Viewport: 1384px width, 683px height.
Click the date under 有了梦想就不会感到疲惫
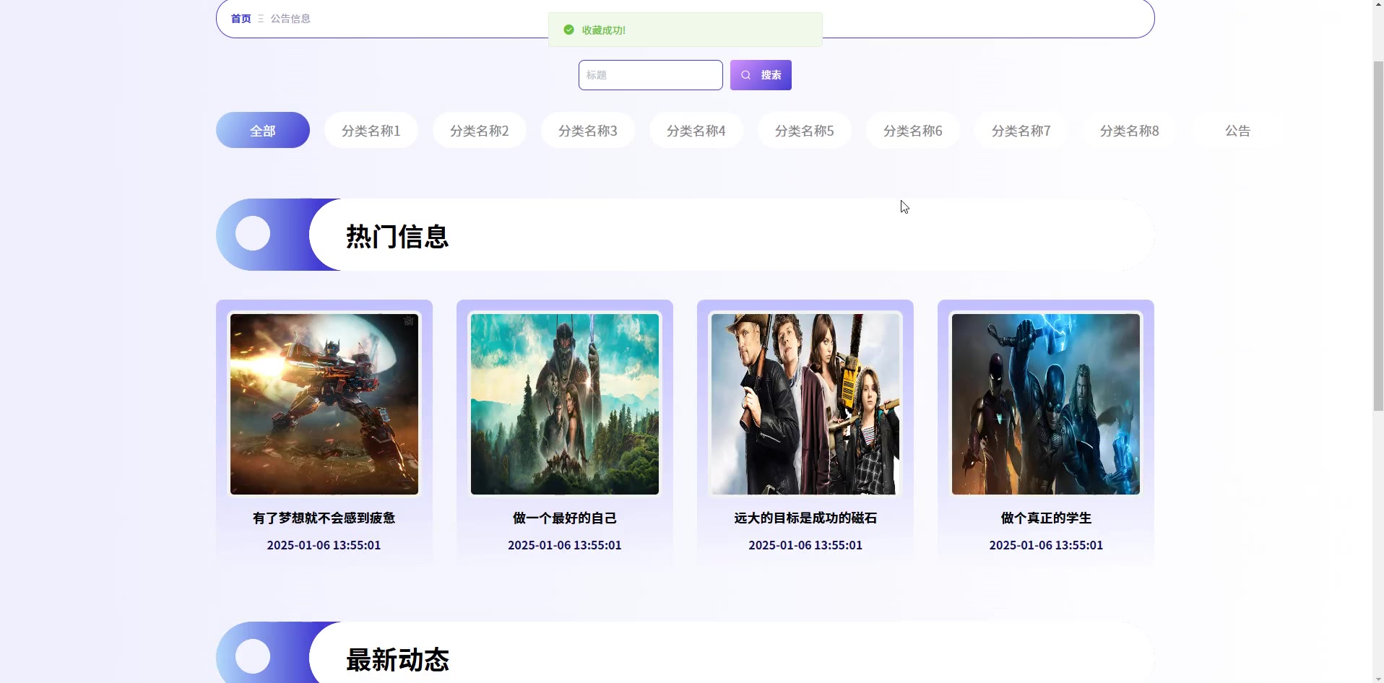(324, 545)
